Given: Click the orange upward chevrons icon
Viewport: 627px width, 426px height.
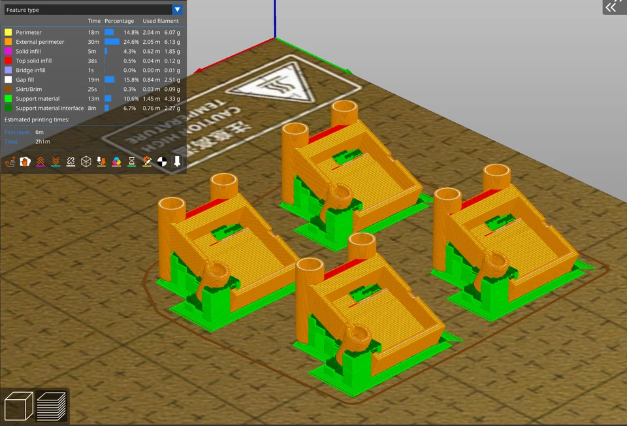Looking at the screenshot, I should (x=40, y=161).
